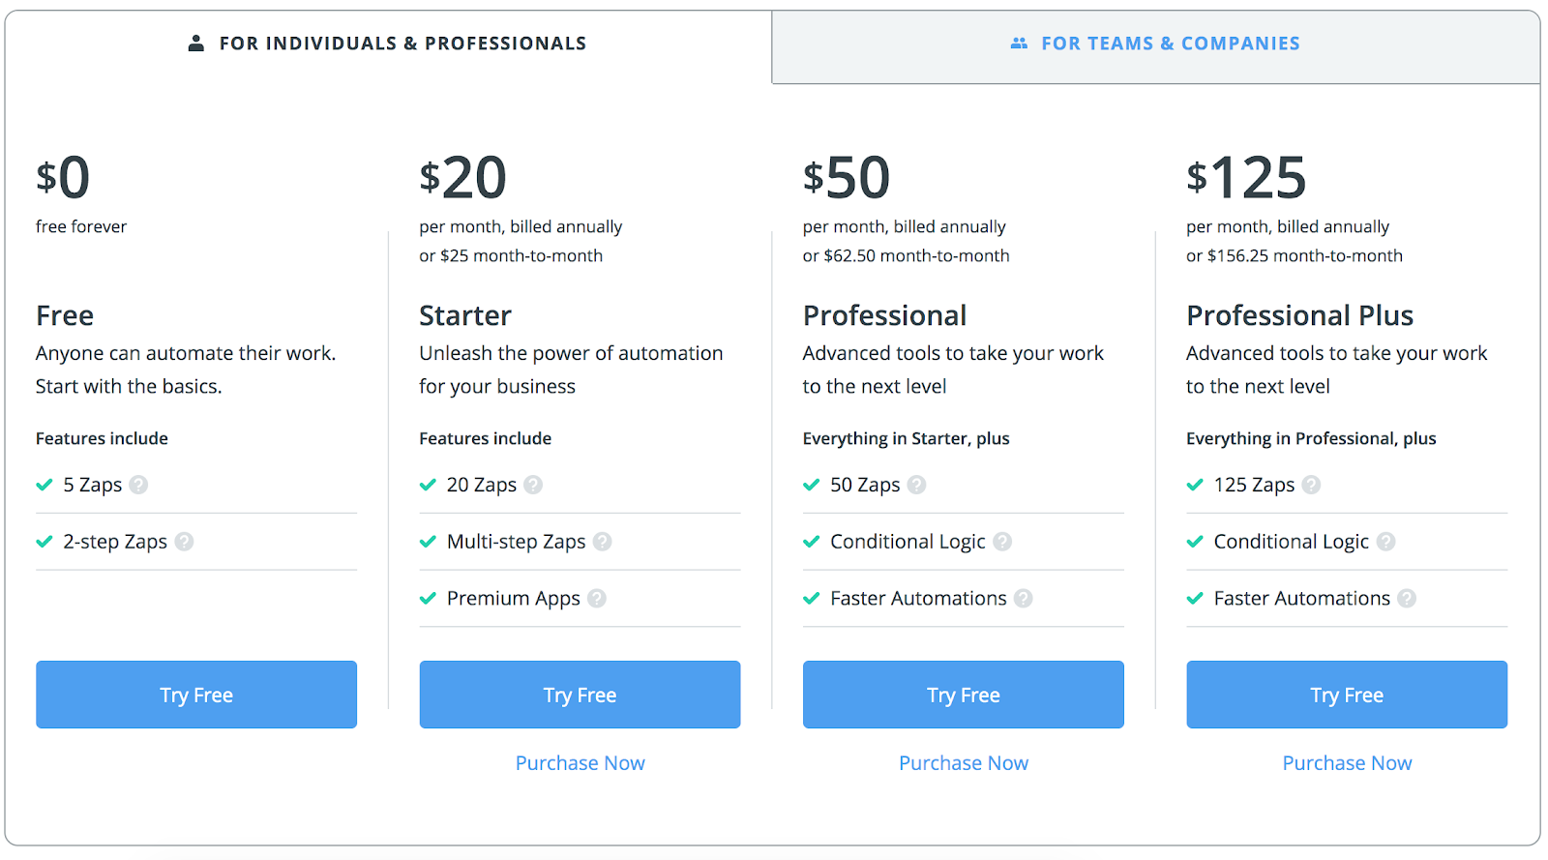Show info icon for Premium Apps

597,599
